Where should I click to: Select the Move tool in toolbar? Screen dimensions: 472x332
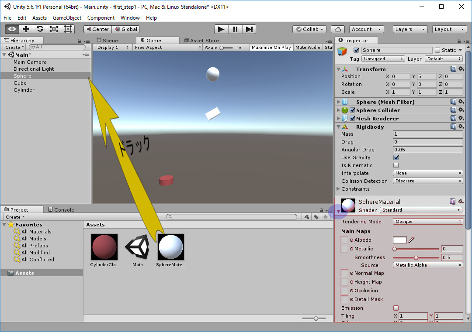click(26, 29)
